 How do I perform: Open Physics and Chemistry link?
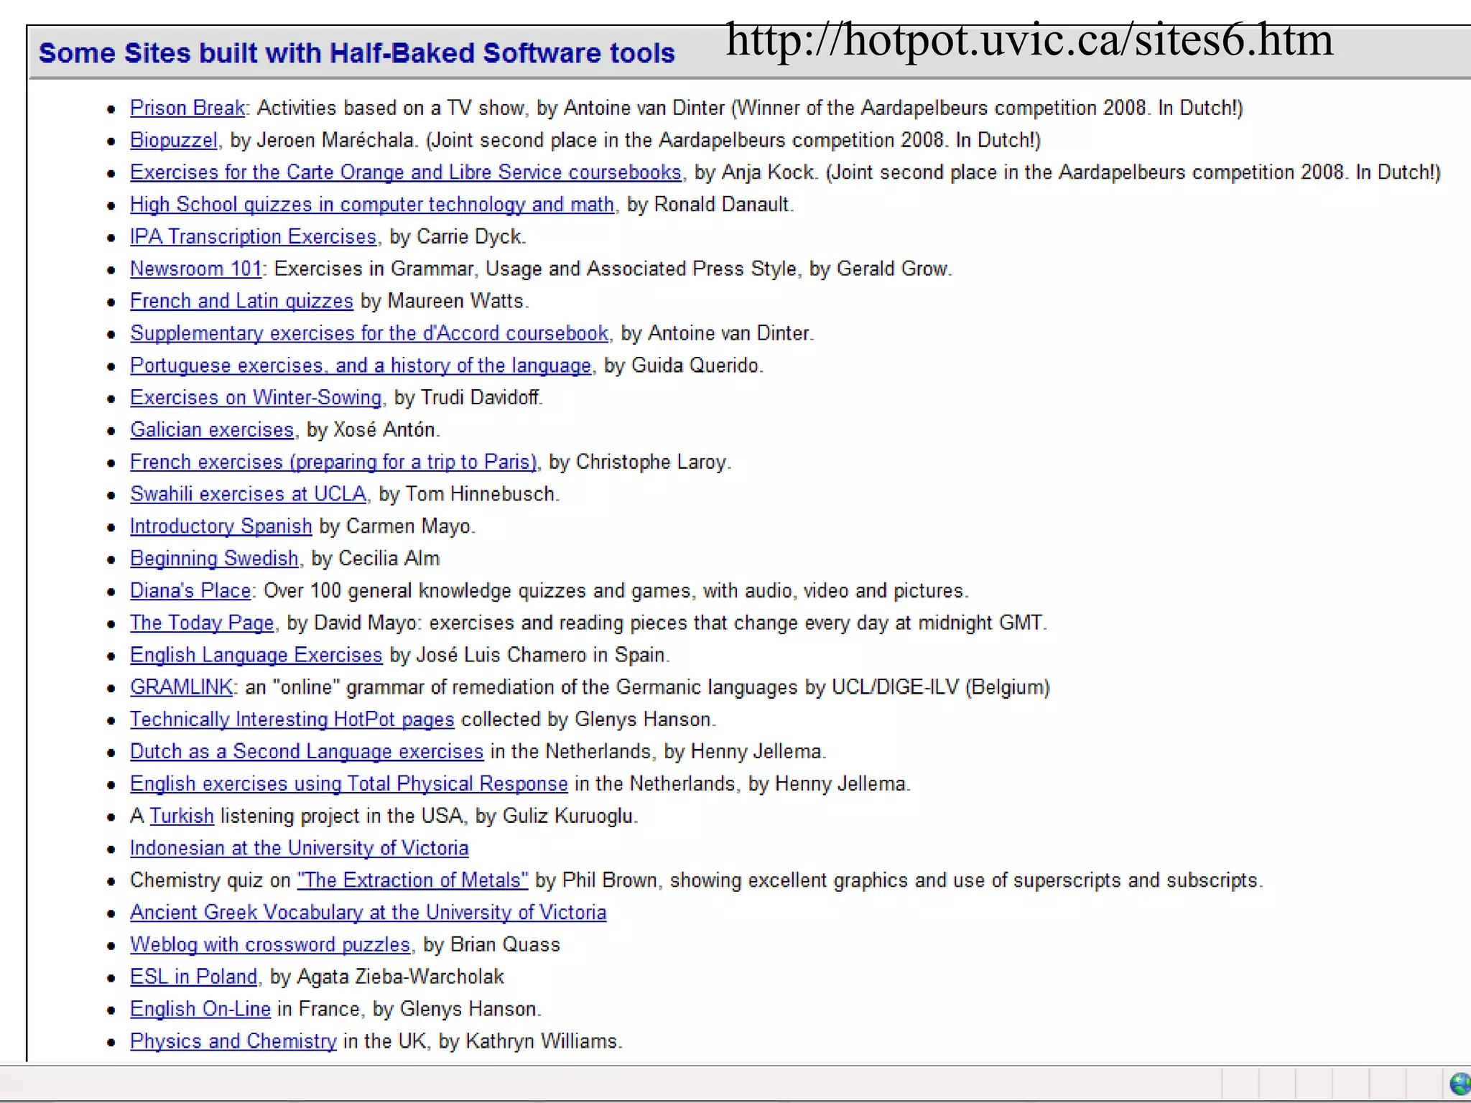pos(233,1041)
